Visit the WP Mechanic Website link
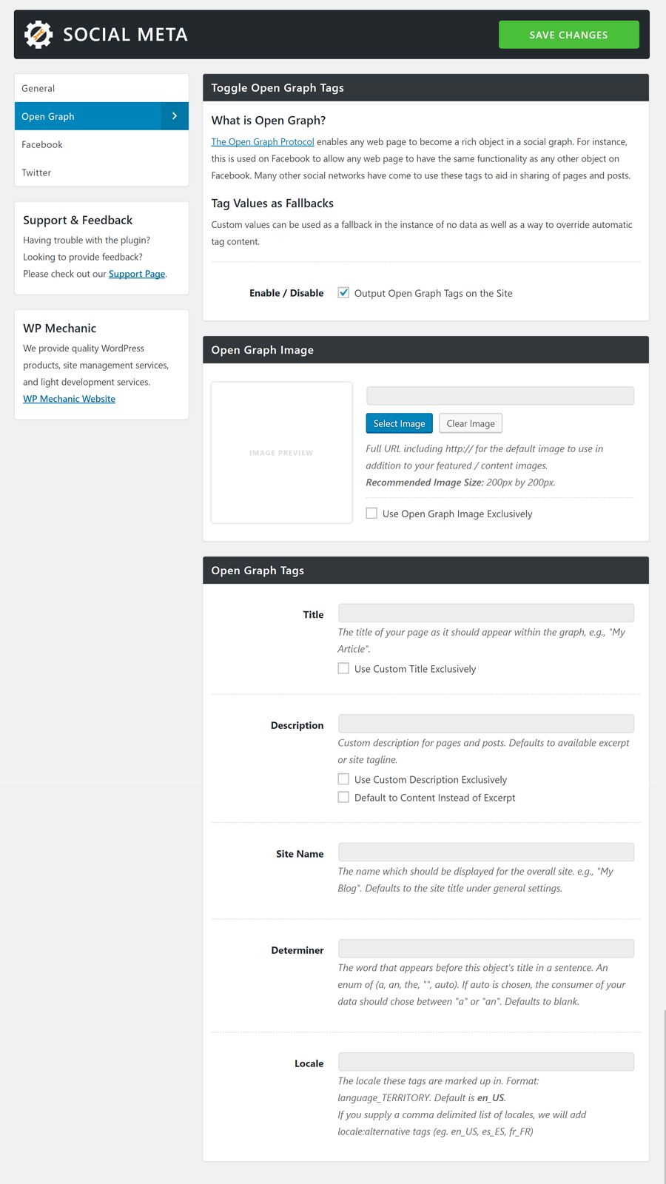Image resolution: width=666 pixels, height=1184 pixels. click(69, 399)
